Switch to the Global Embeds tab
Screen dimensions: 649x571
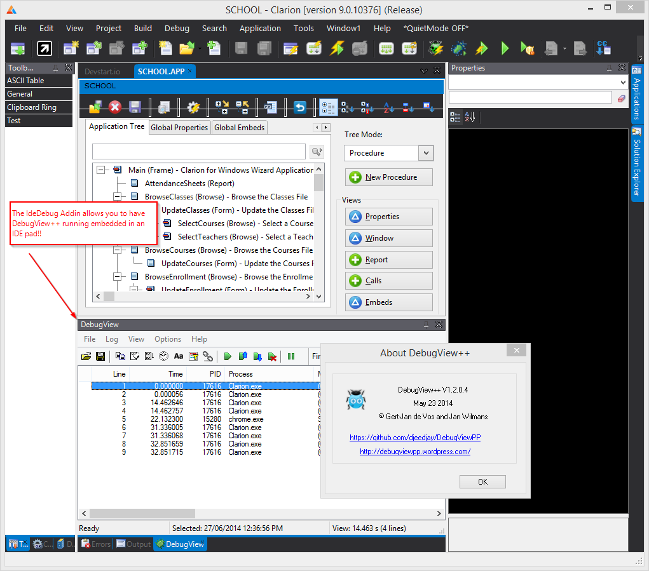pyautogui.click(x=239, y=128)
